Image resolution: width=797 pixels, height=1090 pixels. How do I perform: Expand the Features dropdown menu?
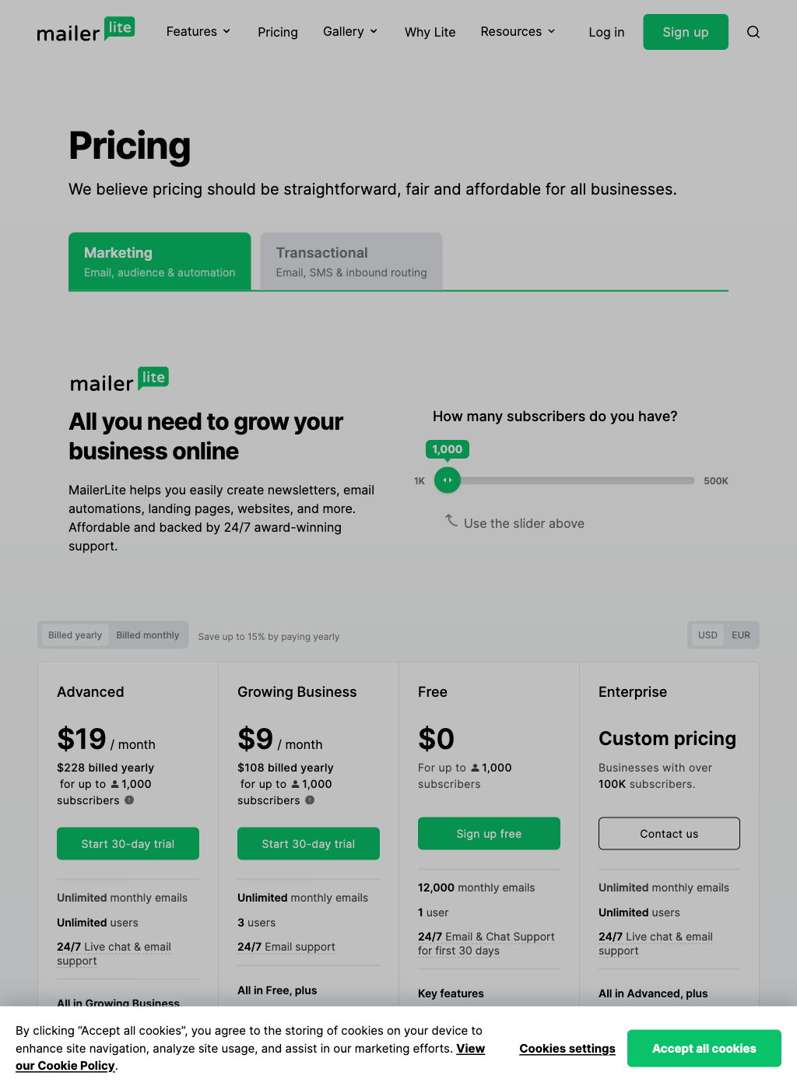[198, 32]
